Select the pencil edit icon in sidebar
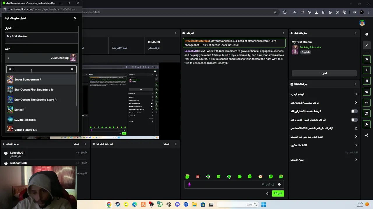 click(367, 45)
